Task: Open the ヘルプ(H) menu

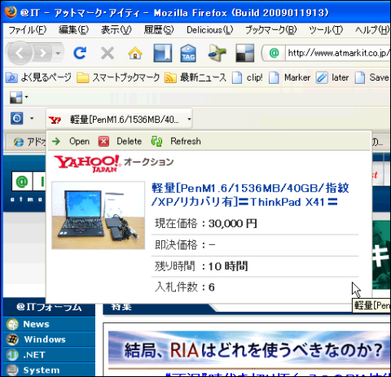Action: tap(372, 29)
